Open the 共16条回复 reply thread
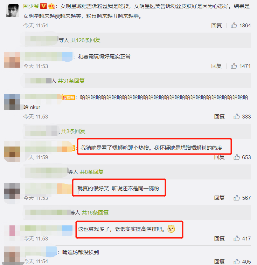The image size is (257, 265). click(95, 213)
